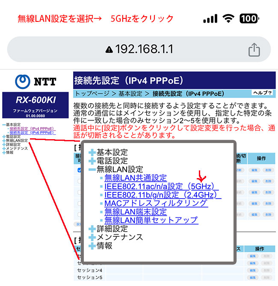Tap the not-secure warning triangle icon
Screen dimensions: 278x286
pyautogui.click(x=109, y=49)
